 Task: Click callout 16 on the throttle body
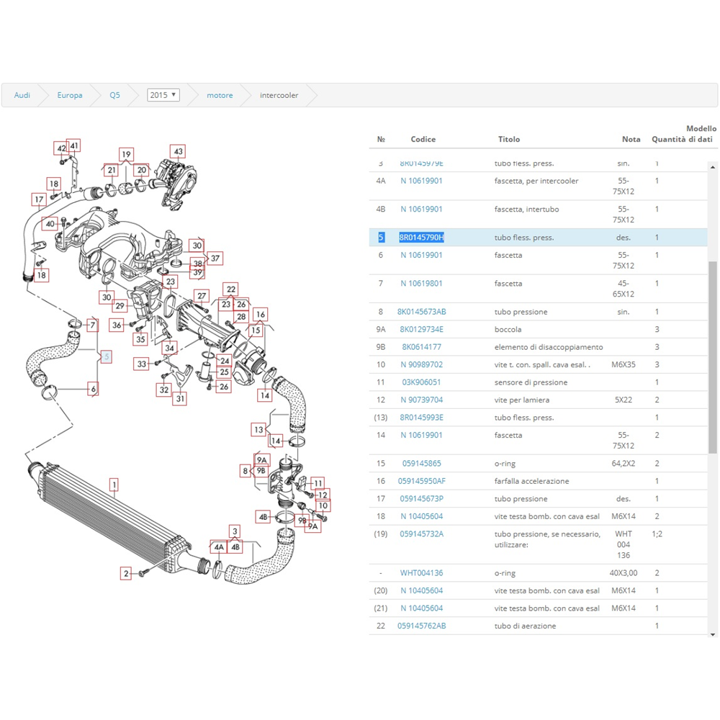(x=260, y=315)
